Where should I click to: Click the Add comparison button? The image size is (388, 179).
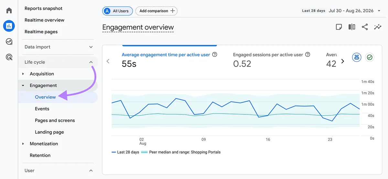(156, 11)
